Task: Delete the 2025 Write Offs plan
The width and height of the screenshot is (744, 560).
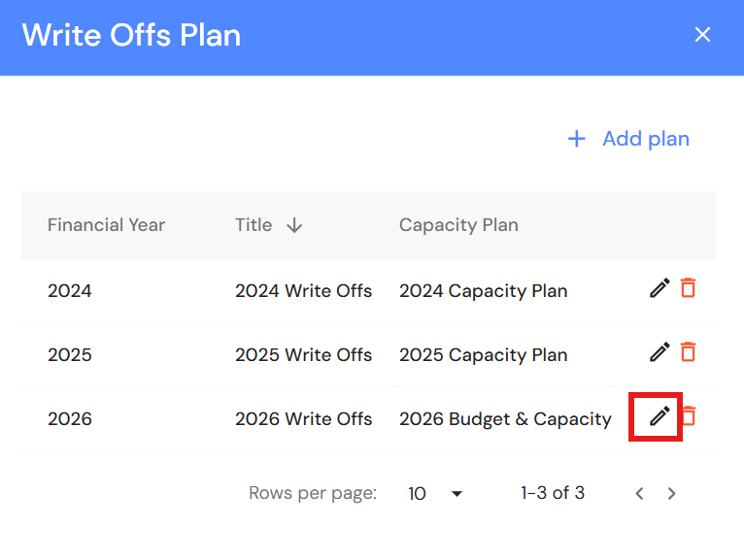Action: coord(688,352)
